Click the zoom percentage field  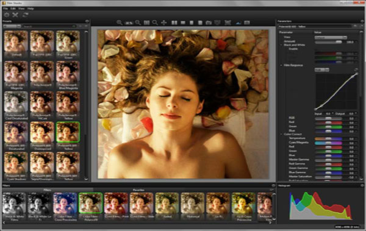(x=129, y=23)
